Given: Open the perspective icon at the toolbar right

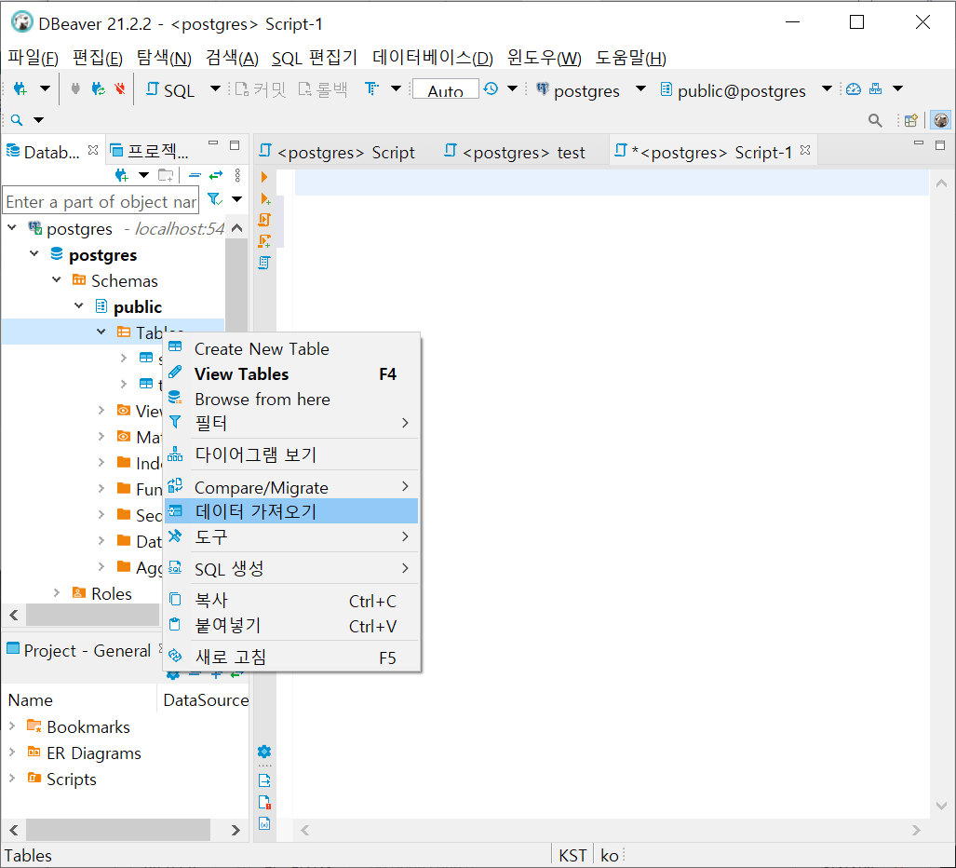Looking at the screenshot, I should (911, 120).
